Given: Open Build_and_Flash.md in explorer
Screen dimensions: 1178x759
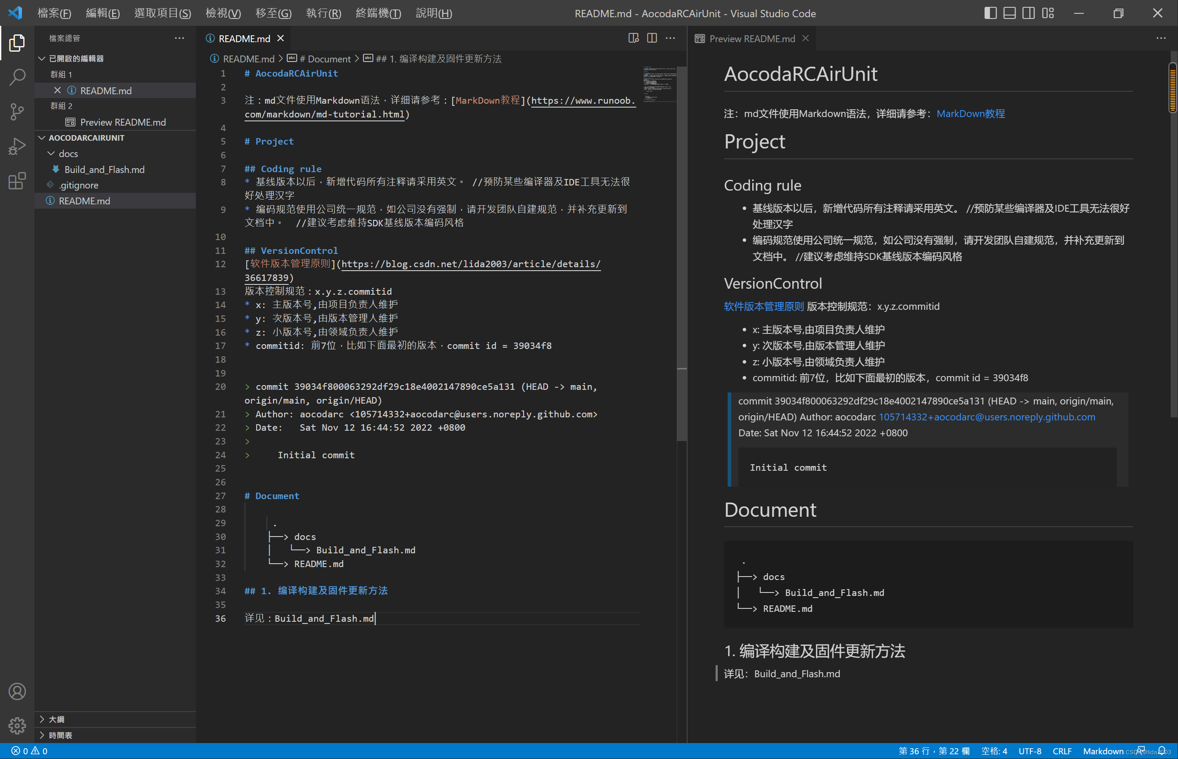Looking at the screenshot, I should click(104, 170).
